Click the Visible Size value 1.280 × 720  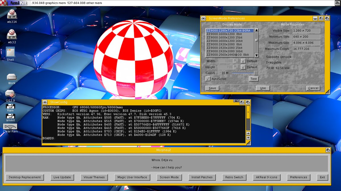tap(306, 31)
